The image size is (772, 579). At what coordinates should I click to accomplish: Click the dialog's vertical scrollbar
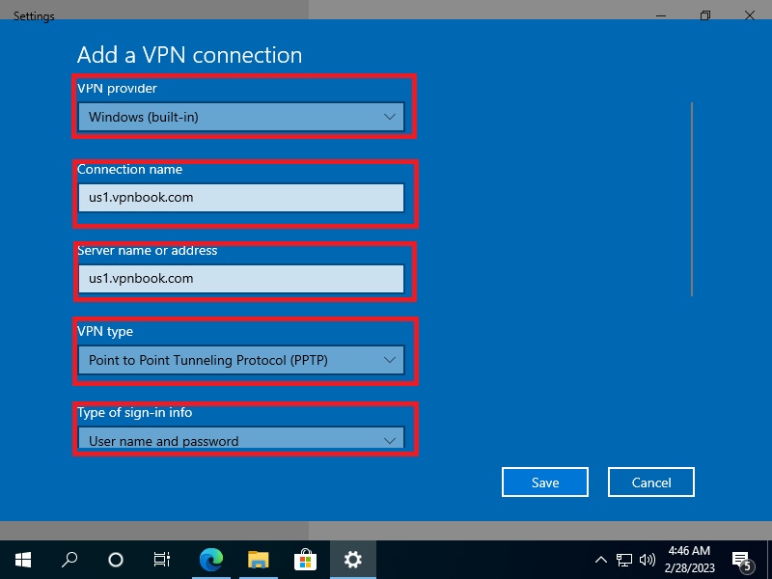click(692, 198)
